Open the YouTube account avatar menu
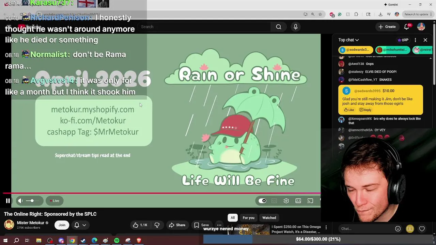This screenshot has height=245, width=436. tap(421, 27)
